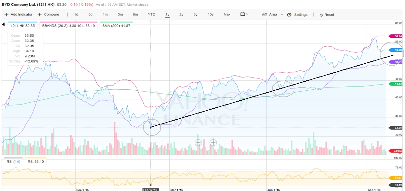
Task: Click the zoom in plus circle
Action: click(x=213, y=142)
